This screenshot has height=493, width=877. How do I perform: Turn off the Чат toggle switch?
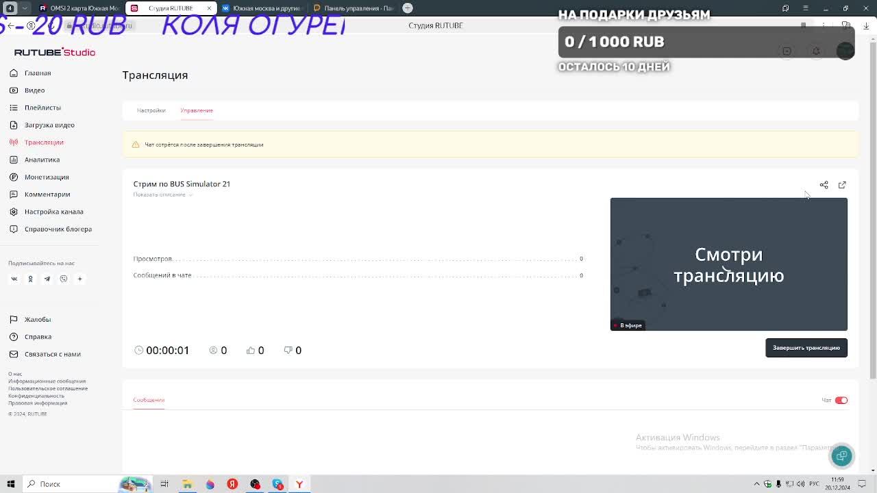pyautogui.click(x=841, y=401)
